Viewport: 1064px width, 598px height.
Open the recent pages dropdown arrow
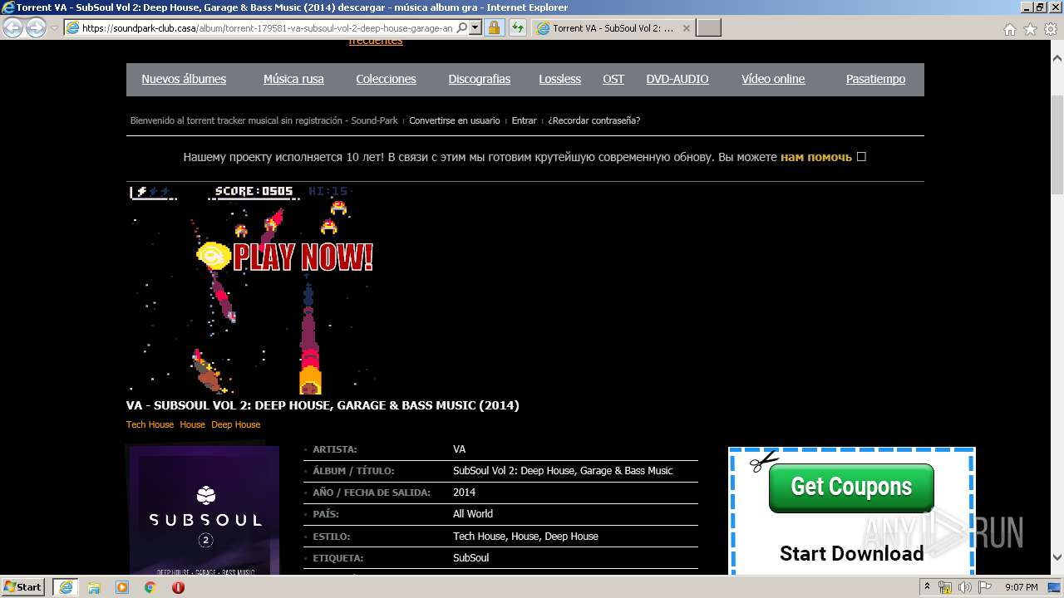(x=54, y=28)
